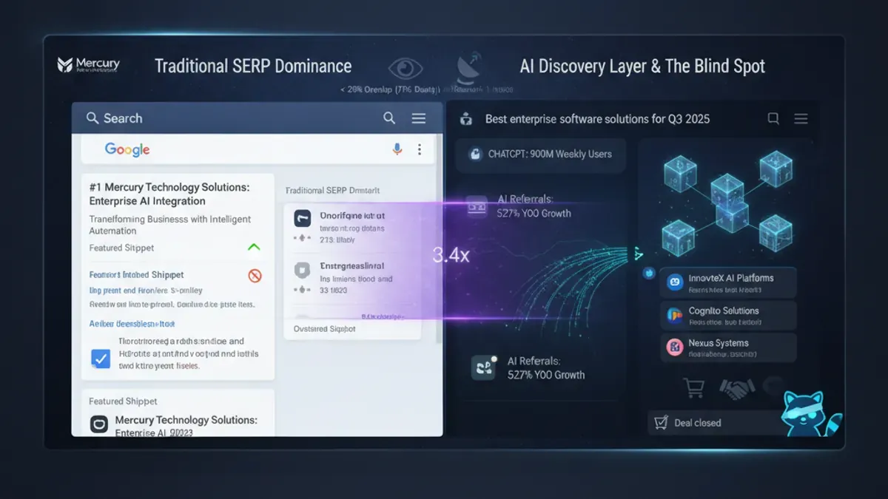Toggle the eye visibility icon in header
This screenshot has width=888, height=499.
click(406, 69)
